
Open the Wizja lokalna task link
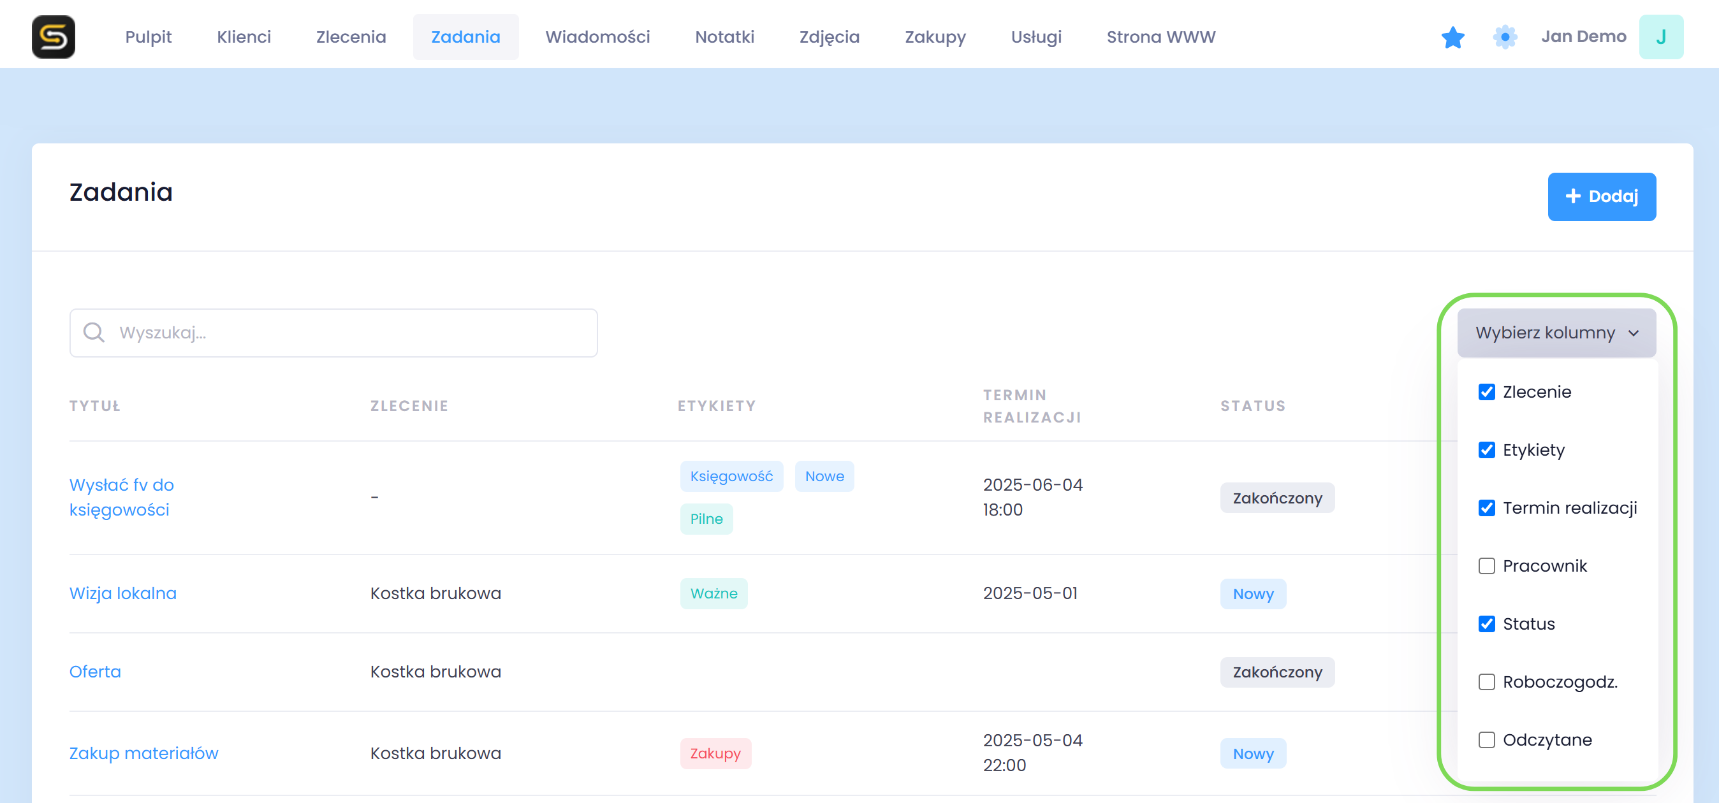point(123,593)
